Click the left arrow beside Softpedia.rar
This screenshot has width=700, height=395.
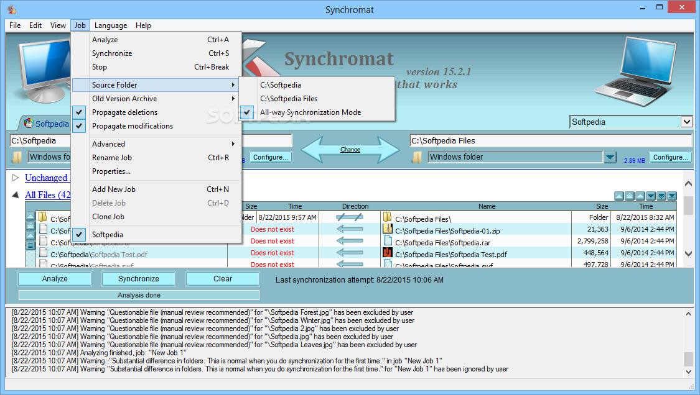click(x=350, y=241)
